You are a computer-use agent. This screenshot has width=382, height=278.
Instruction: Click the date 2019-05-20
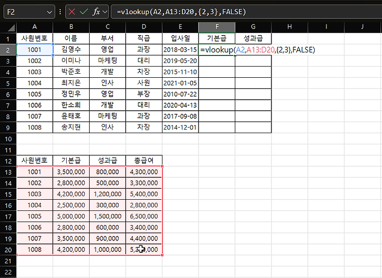180,61
